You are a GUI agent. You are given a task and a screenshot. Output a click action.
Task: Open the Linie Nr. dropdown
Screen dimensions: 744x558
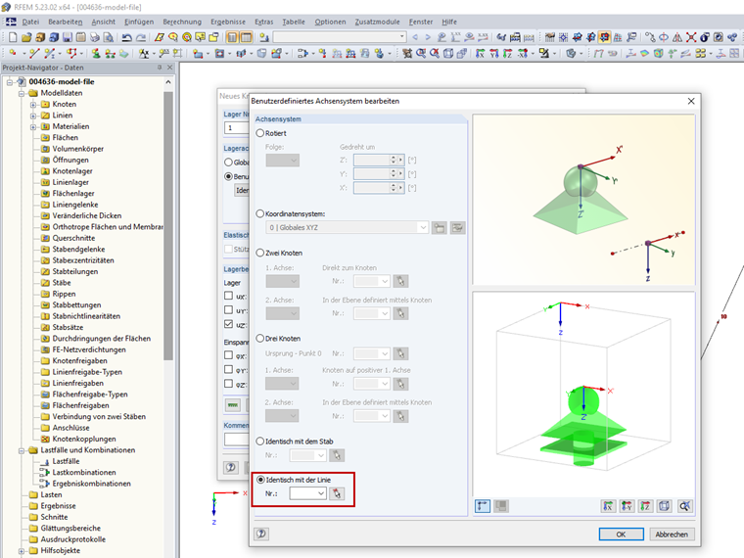[321, 493]
